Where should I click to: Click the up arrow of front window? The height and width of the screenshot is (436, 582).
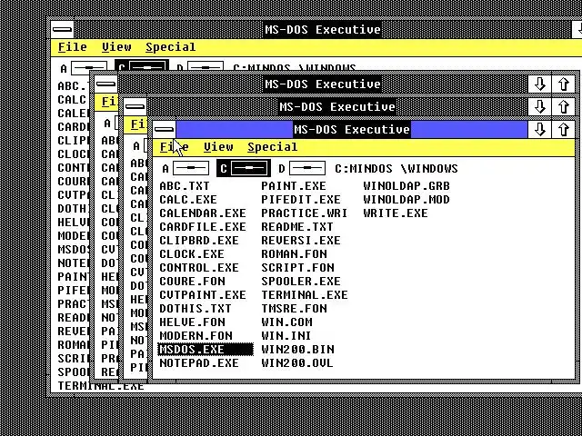(x=564, y=129)
